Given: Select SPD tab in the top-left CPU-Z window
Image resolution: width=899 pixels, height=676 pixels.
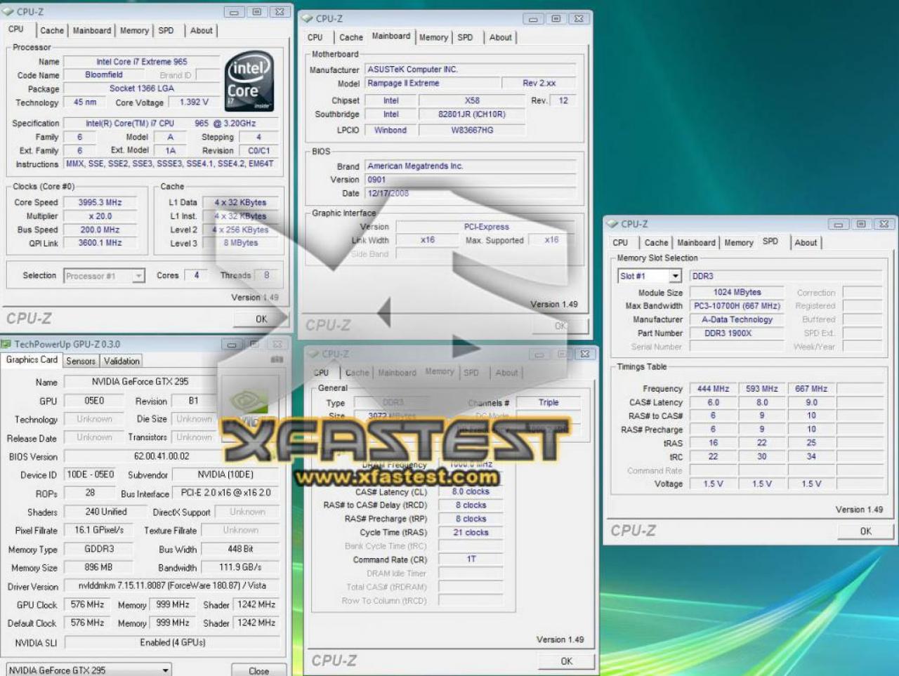Looking at the screenshot, I should [166, 30].
